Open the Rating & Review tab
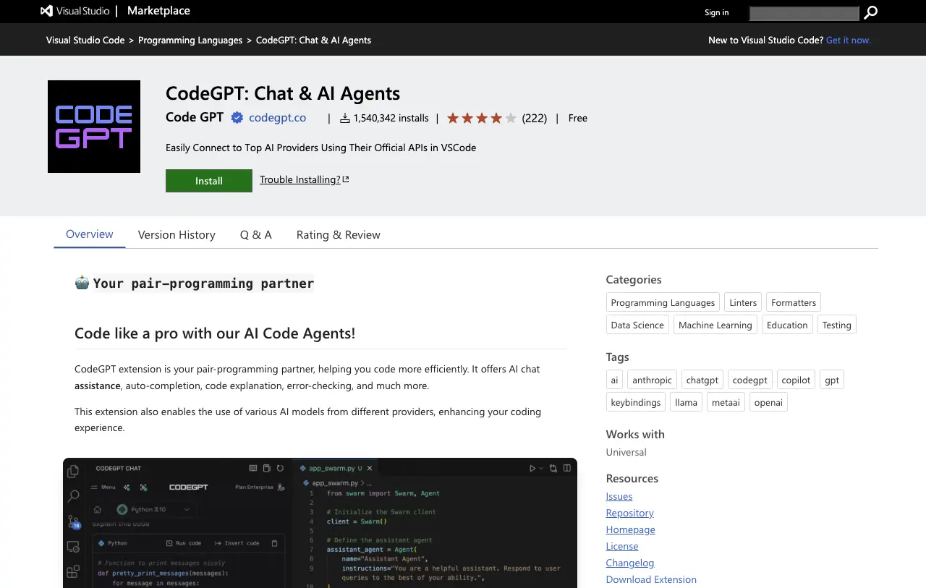Image resolution: width=926 pixels, height=588 pixels. tap(338, 234)
